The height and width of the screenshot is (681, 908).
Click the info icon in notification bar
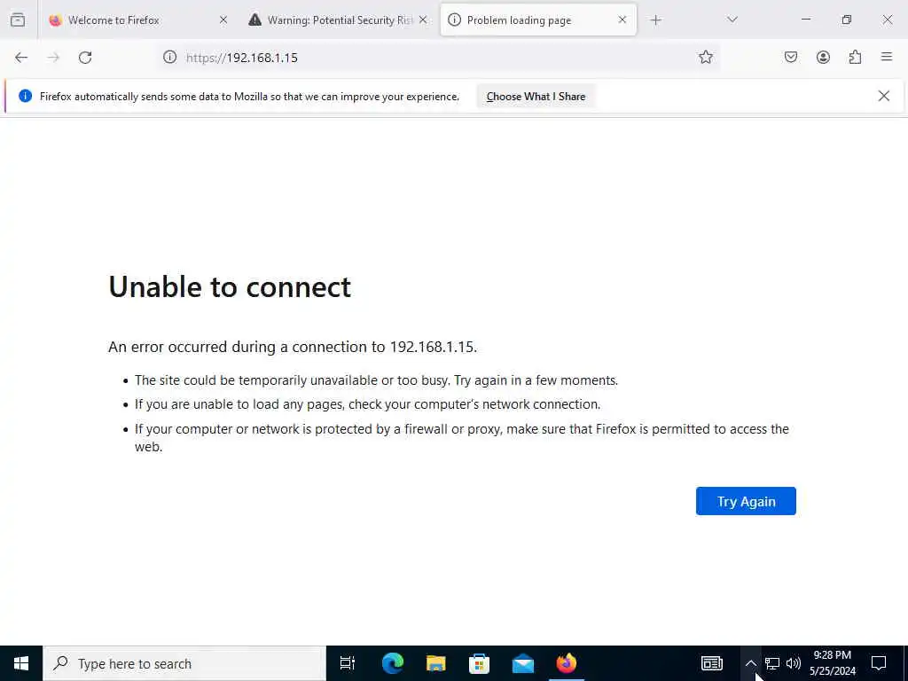26,96
